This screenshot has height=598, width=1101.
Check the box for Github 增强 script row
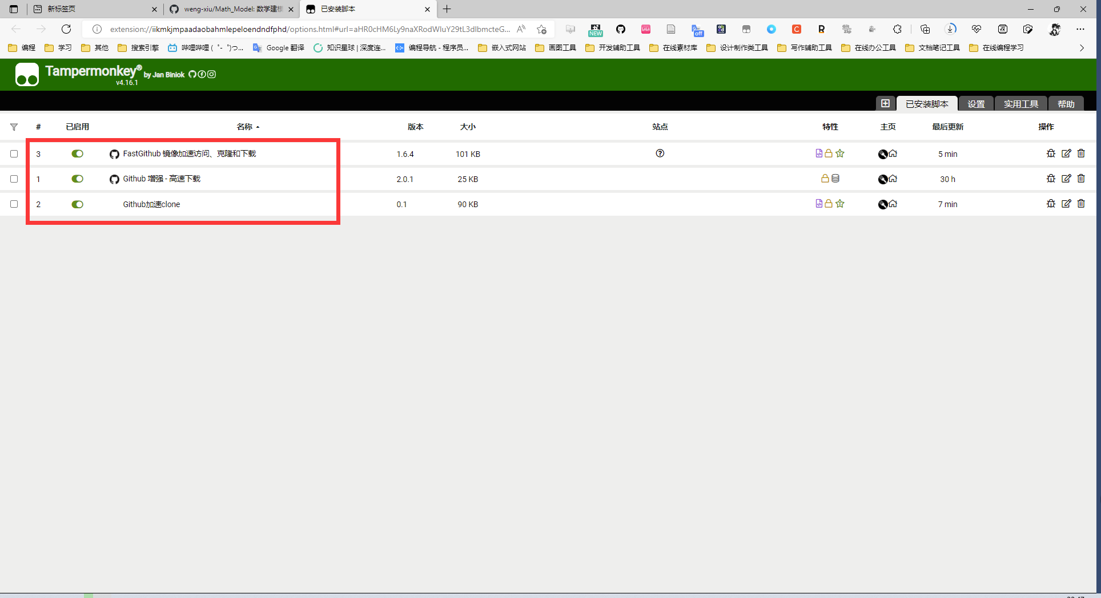pos(14,179)
